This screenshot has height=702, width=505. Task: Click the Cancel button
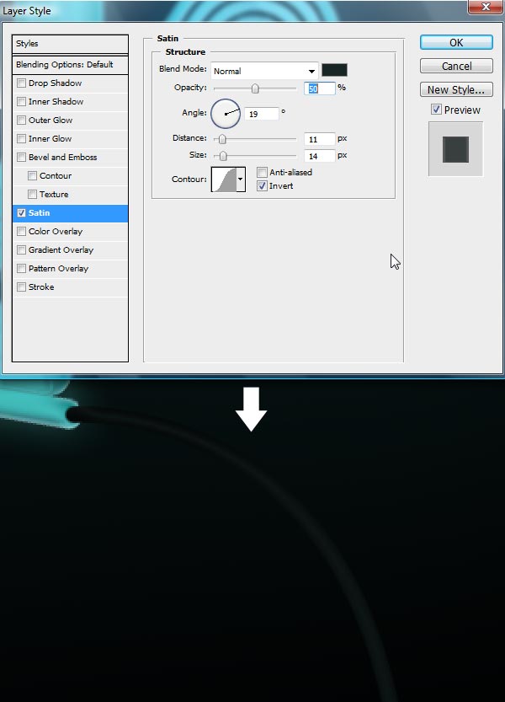[x=456, y=67]
